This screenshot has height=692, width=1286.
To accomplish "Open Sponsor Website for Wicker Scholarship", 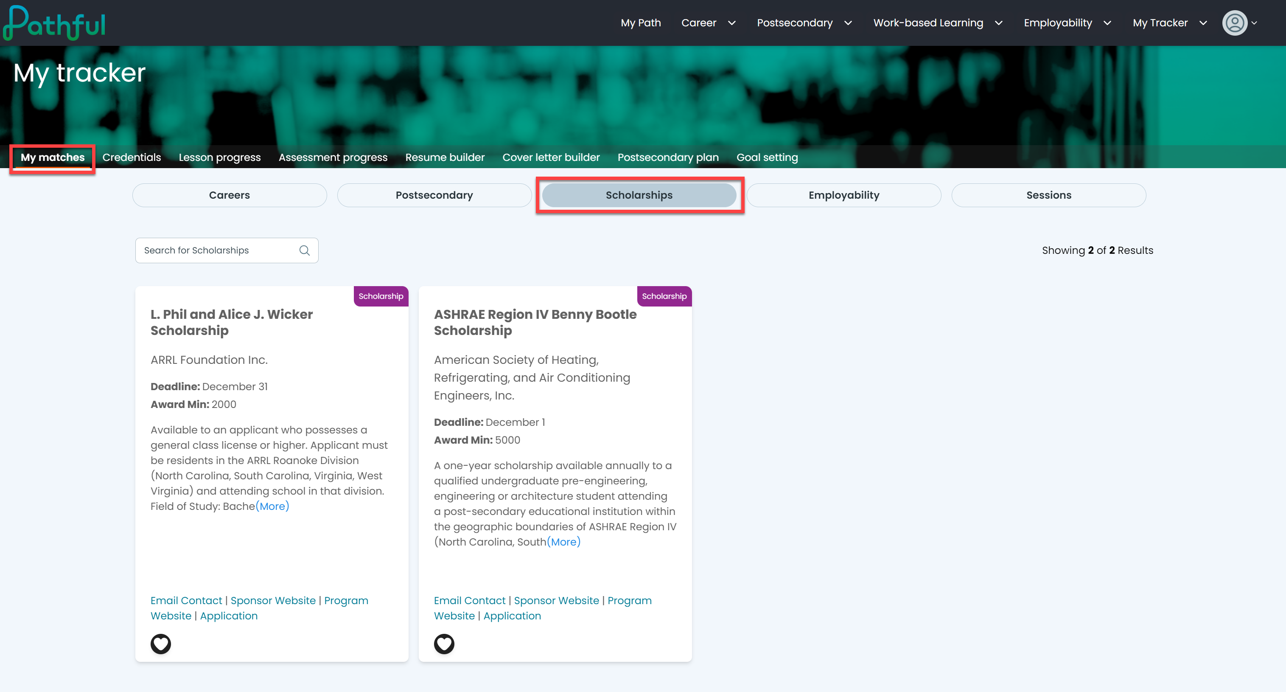I will (x=273, y=601).
